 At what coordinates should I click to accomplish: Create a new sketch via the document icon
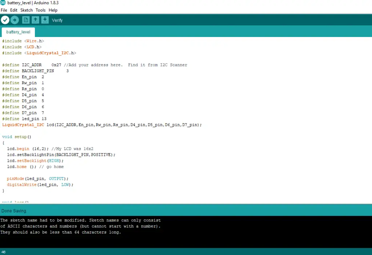(25, 20)
